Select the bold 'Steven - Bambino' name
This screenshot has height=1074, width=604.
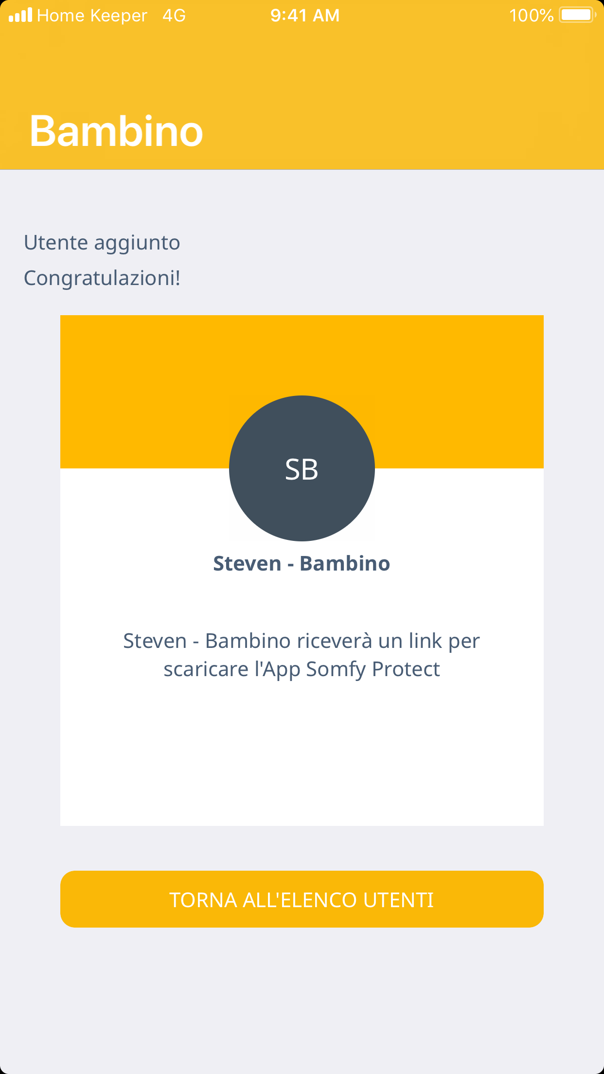(302, 563)
